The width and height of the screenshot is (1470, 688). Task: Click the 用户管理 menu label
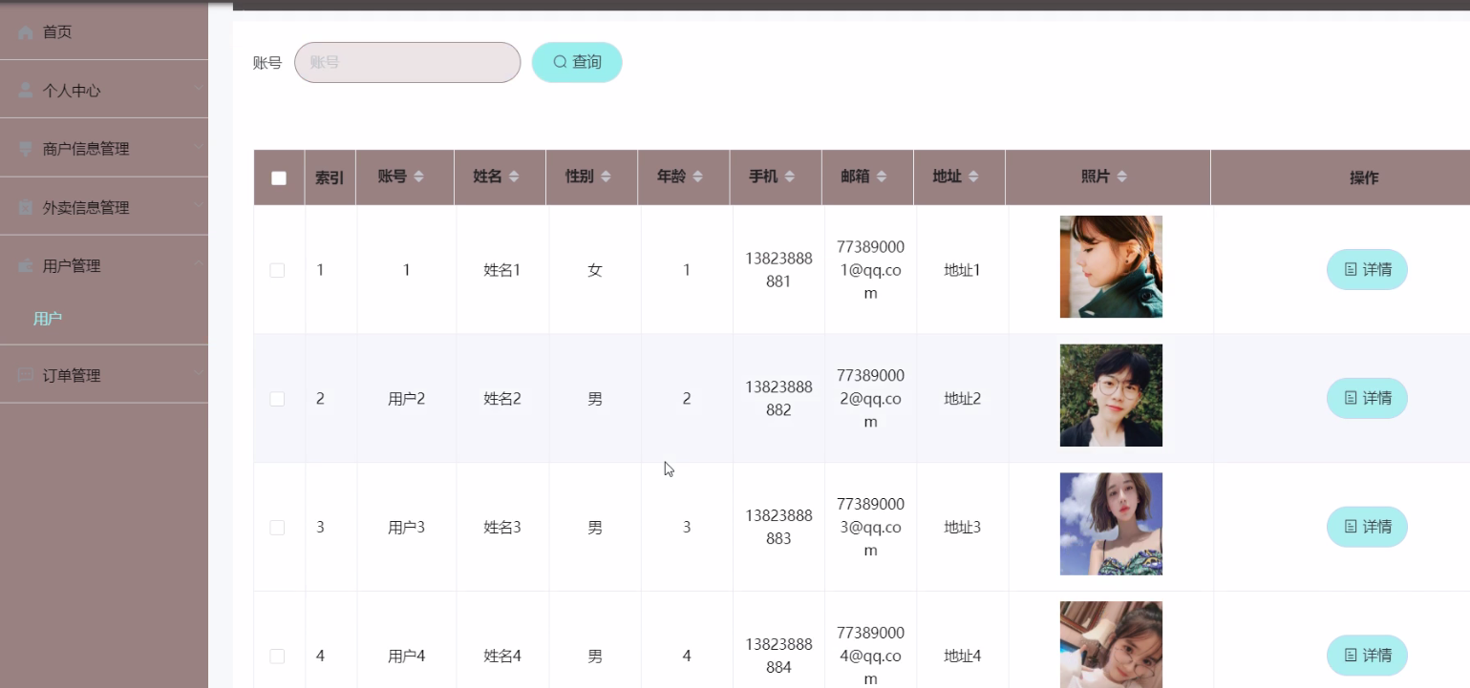click(72, 266)
